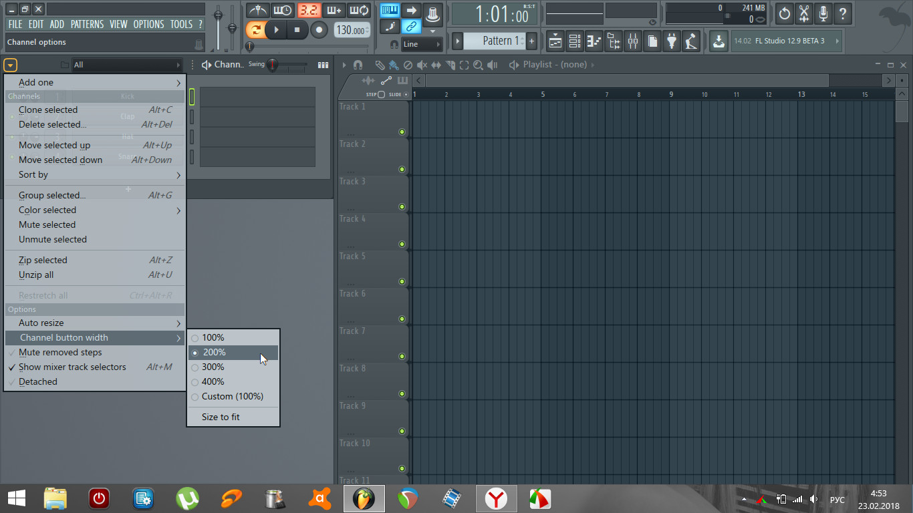Choose the 400% width radio option

tap(213, 381)
